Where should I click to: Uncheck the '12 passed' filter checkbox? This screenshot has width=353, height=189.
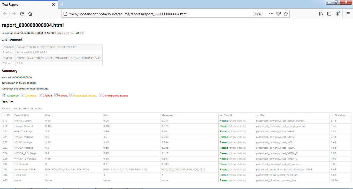click(4, 95)
